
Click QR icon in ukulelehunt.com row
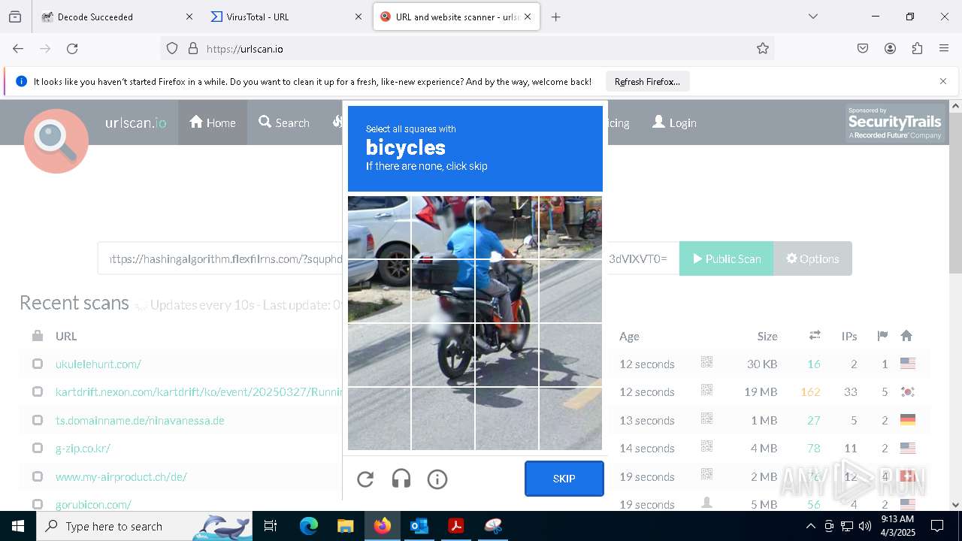[706, 362]
